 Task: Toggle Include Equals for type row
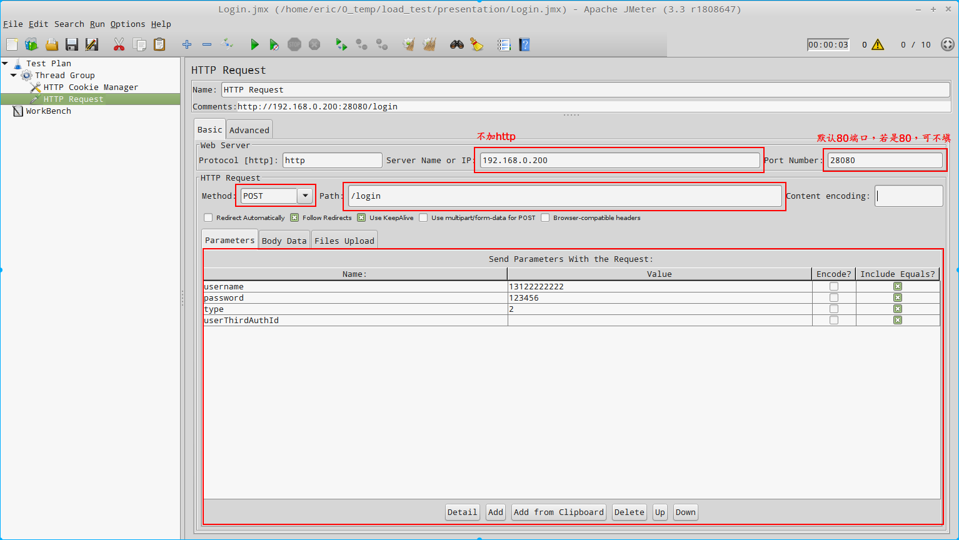tap(898, 309)
